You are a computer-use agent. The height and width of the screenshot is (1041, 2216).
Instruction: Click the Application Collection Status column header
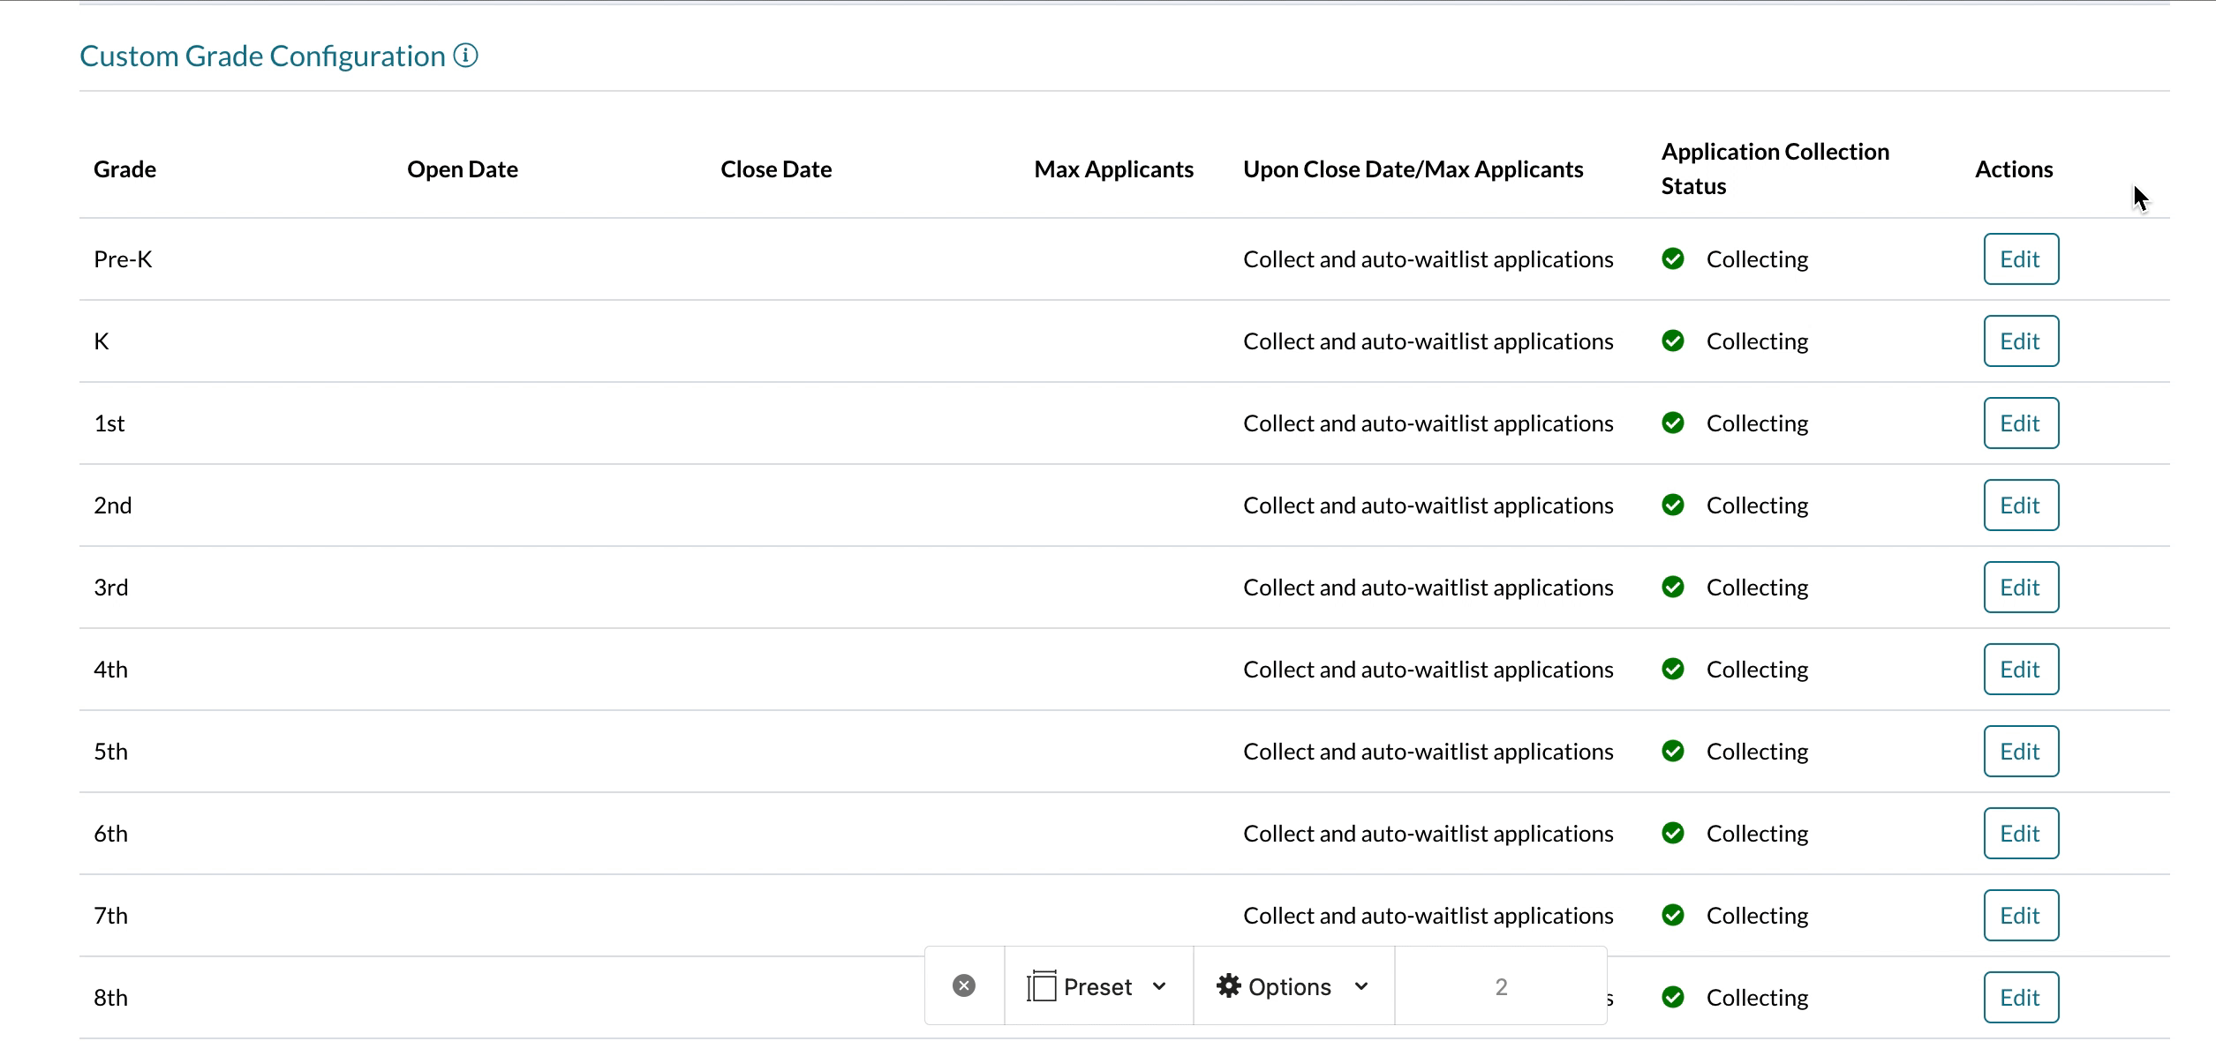click(1774, 169)
